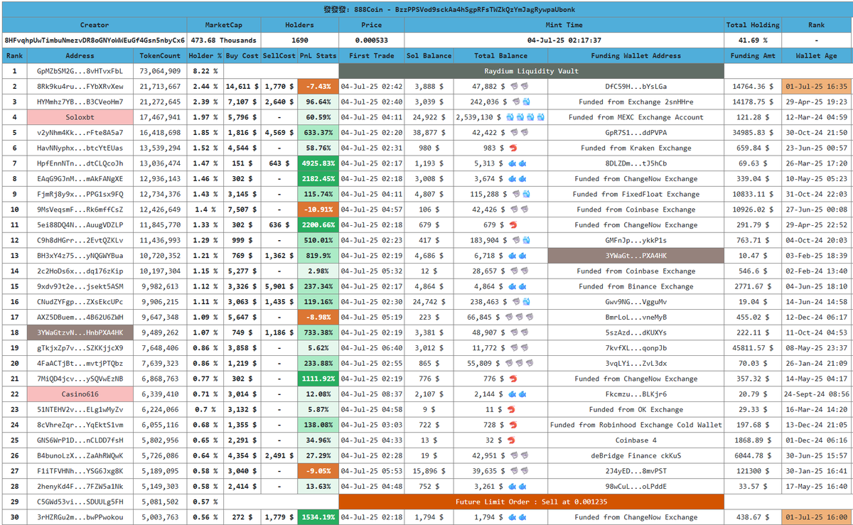This screenshot has width=853, height=525.
Task: Click the highlighted wallet age 01-Jul-25 16:00
Action: tap(816, 517)
